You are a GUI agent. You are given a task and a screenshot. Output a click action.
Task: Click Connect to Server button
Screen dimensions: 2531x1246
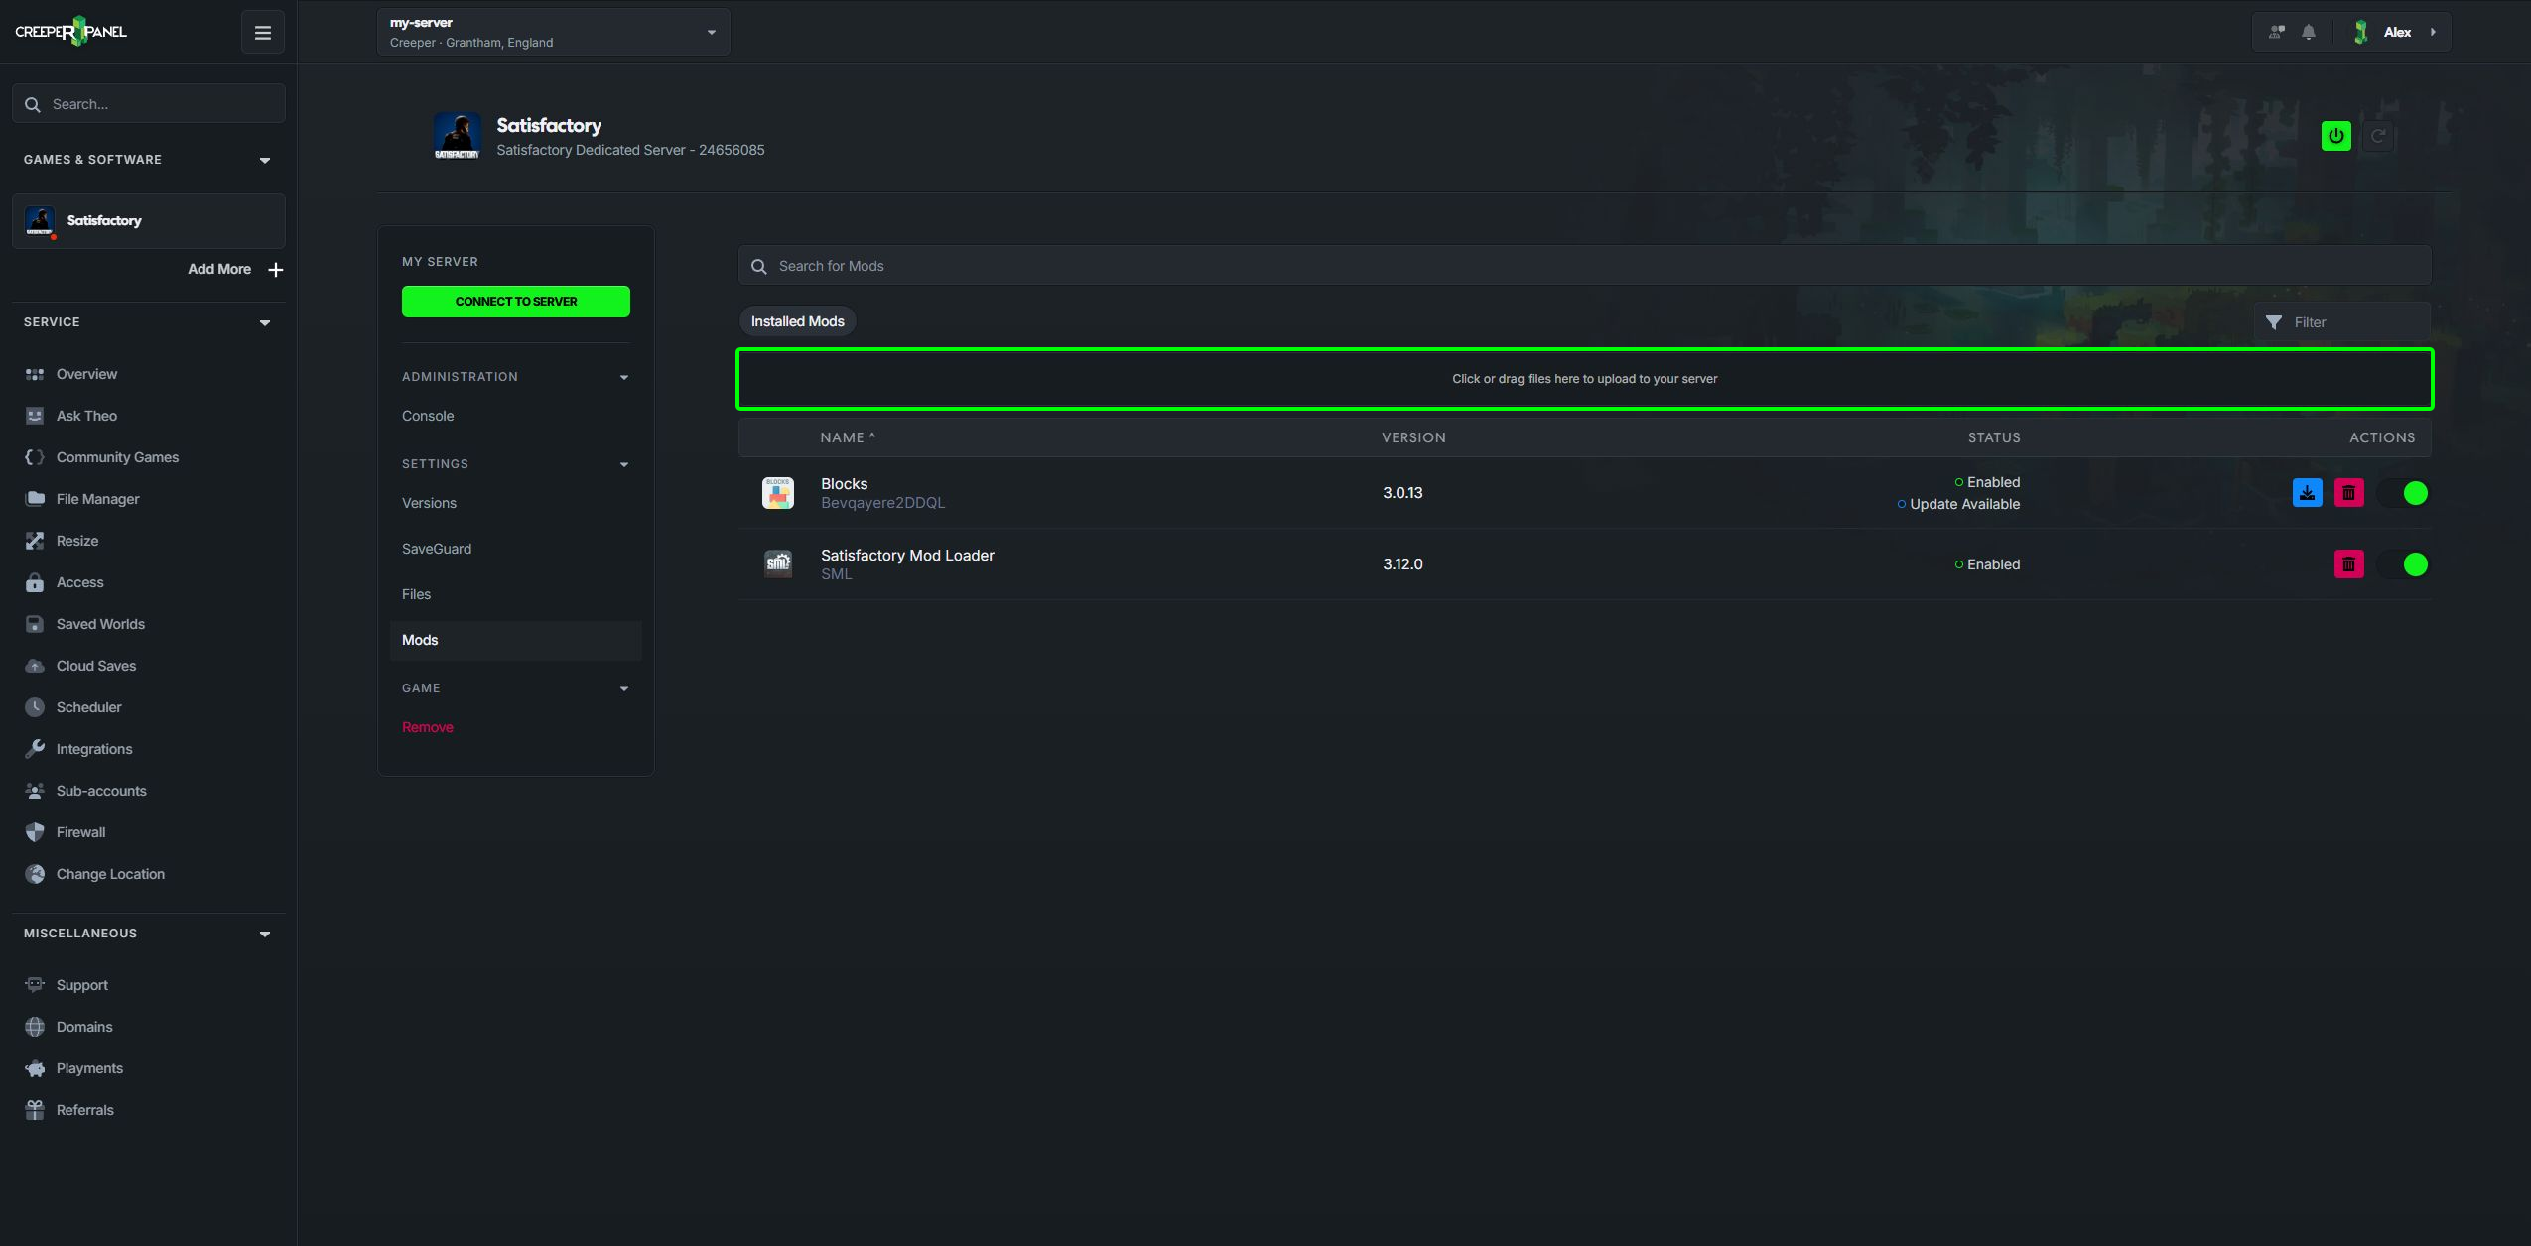[x=516, y=302]
